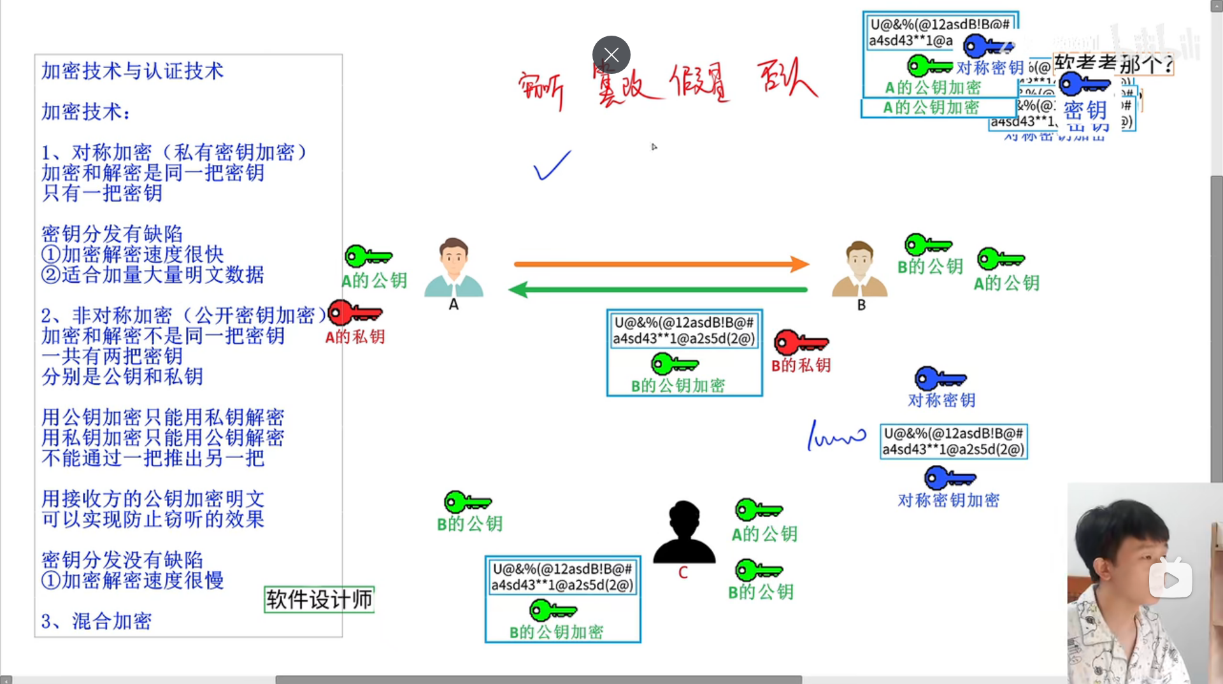Click the orange arrow pointing from A to B
The image size is (1223, 684).
(662, 264)
